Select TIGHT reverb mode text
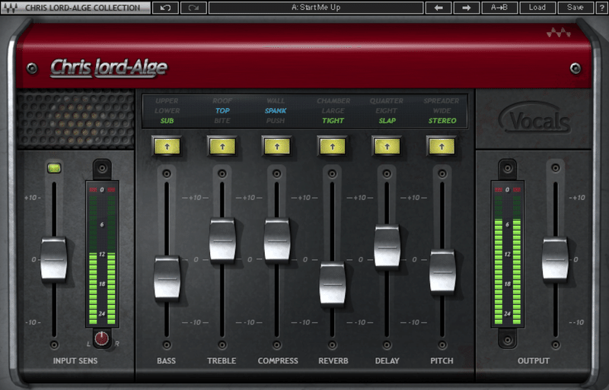This screenshot has width=609, height=390. click(x=333, y=121)
